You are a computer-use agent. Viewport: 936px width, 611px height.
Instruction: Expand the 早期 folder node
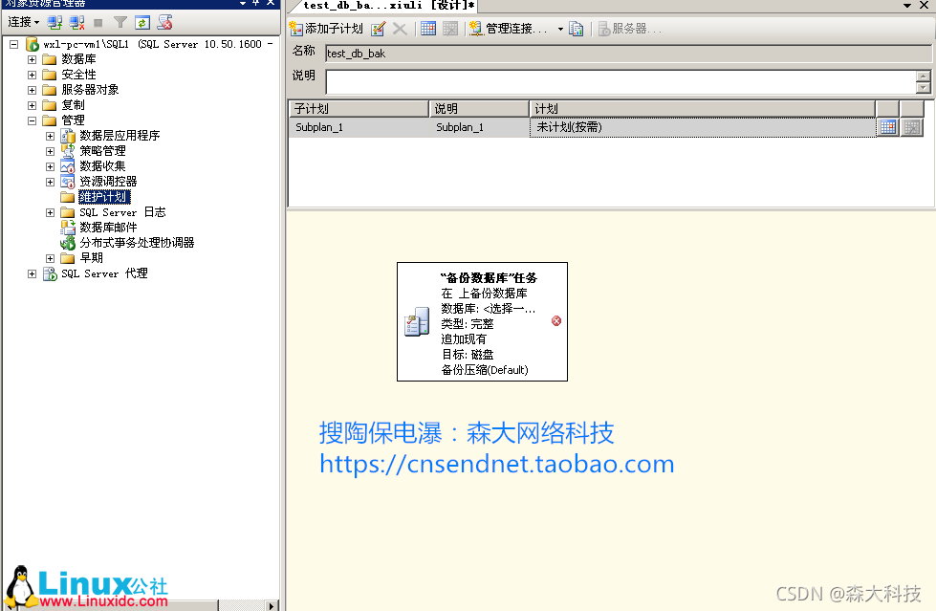(50, 258)
